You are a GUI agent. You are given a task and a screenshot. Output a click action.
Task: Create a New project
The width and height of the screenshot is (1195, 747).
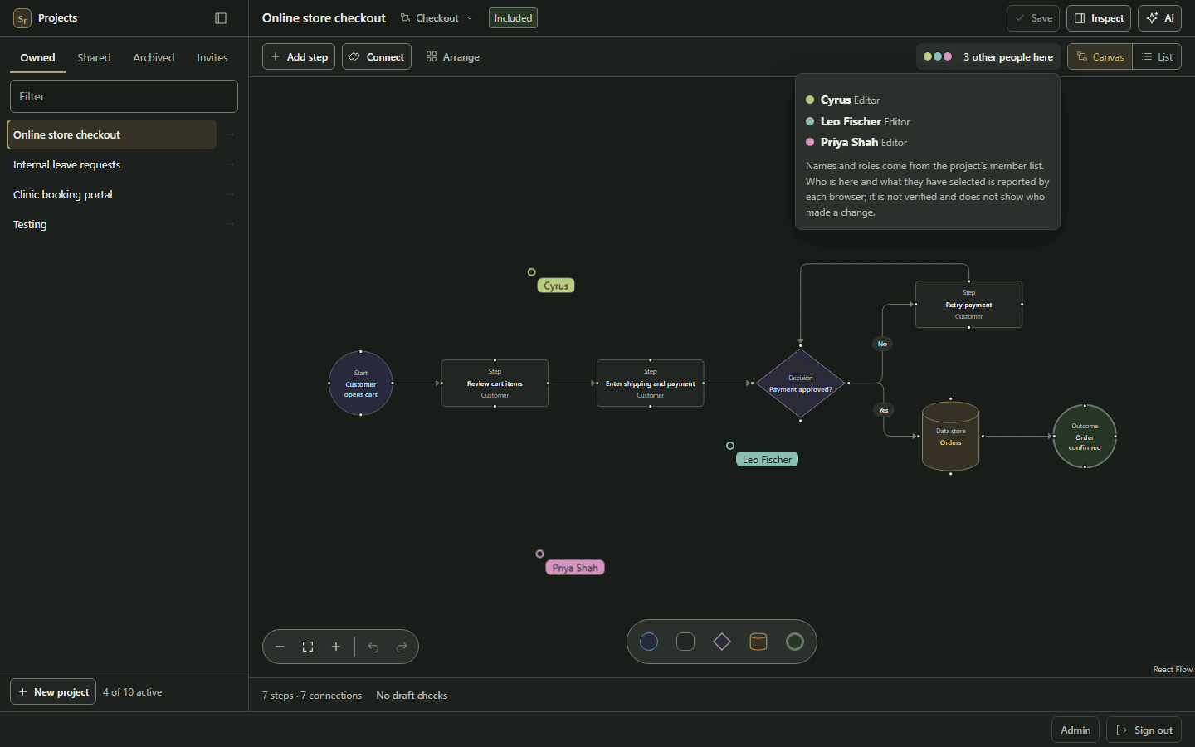tap(53, 691)
